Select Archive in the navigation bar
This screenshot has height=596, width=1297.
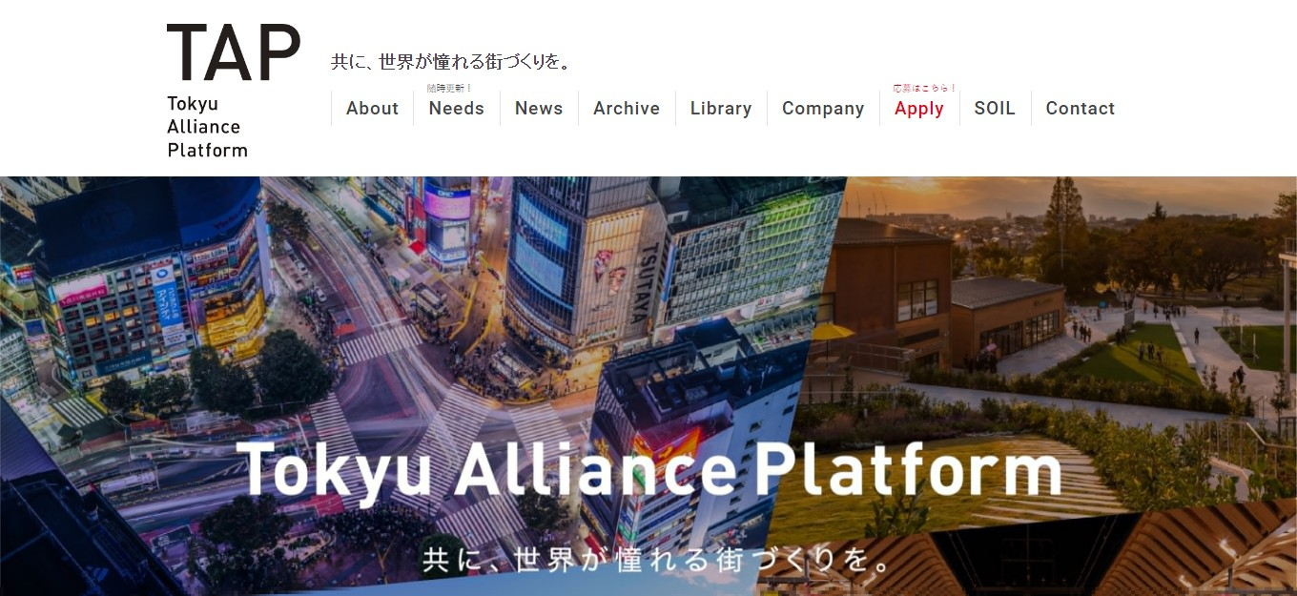[627, 109]
